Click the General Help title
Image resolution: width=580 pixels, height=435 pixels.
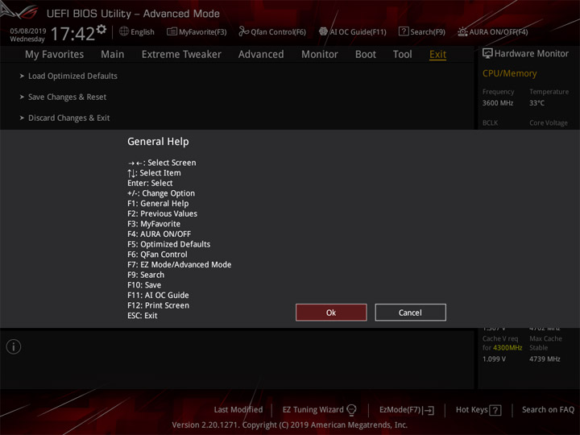(158, 142)
